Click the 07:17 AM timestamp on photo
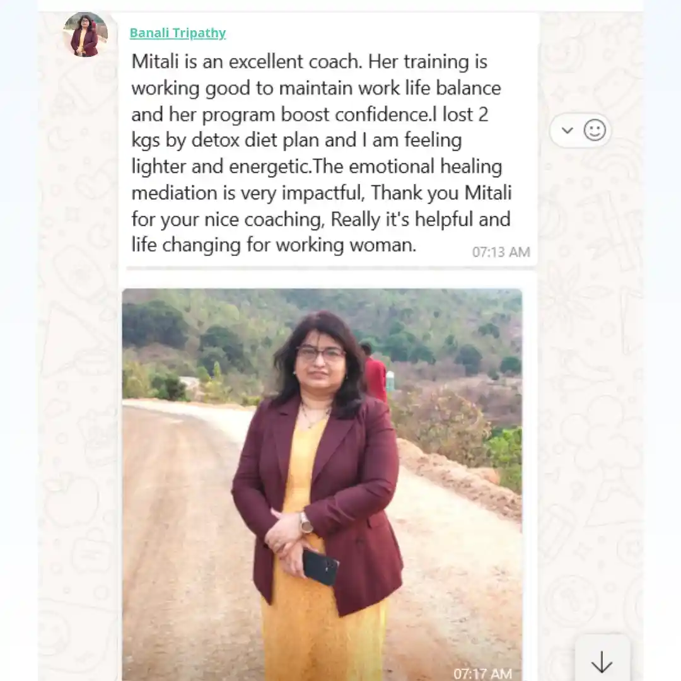This screenshot has width=681, height=681. click(482, 673)
